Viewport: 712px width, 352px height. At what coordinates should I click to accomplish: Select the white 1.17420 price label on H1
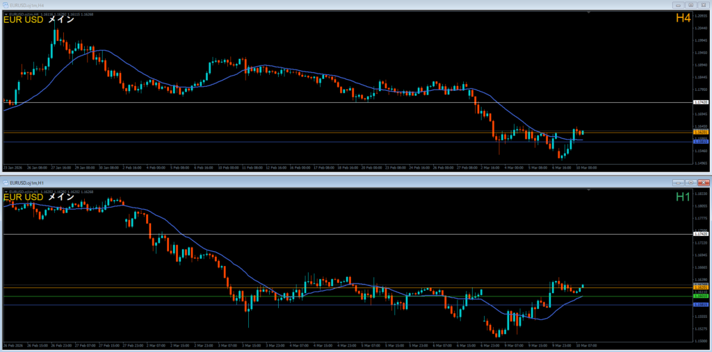(701, 234)
